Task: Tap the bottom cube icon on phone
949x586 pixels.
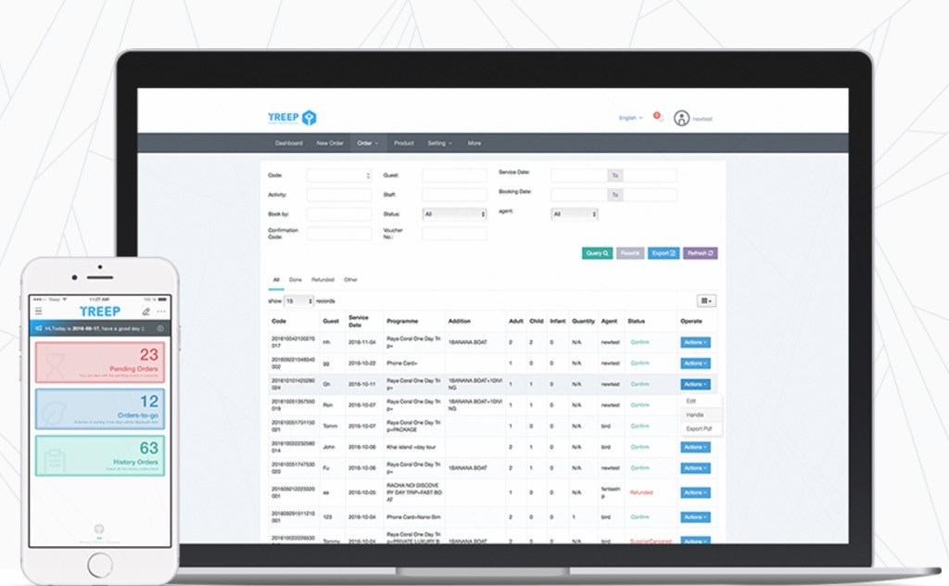Action: [99, 529]
